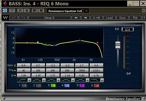Click the Load button
Viewport: 146px width, 101px height.
[110, 18]
